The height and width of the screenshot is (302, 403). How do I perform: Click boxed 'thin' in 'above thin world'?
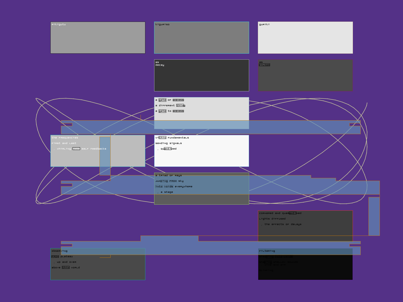(x=65, y=268)
